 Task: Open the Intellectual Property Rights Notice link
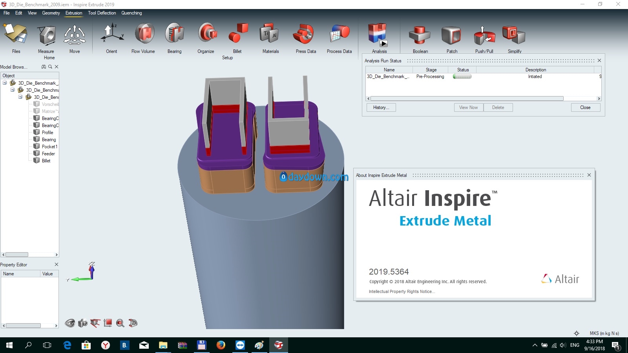402,291
